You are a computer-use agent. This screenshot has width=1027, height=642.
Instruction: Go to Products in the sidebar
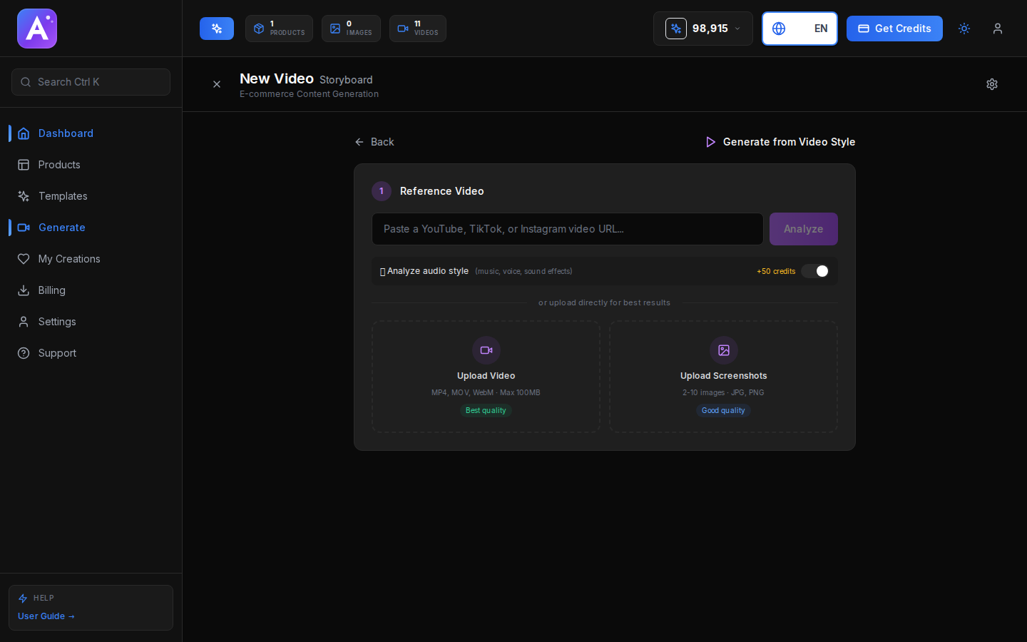coord(59,165)
